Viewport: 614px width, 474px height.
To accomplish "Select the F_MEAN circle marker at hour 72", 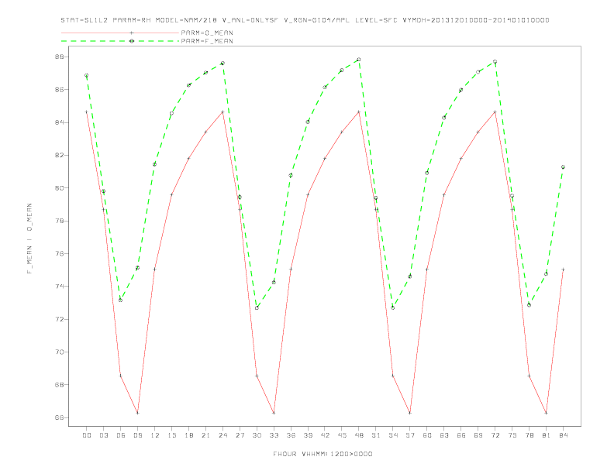I will (495, 62).
